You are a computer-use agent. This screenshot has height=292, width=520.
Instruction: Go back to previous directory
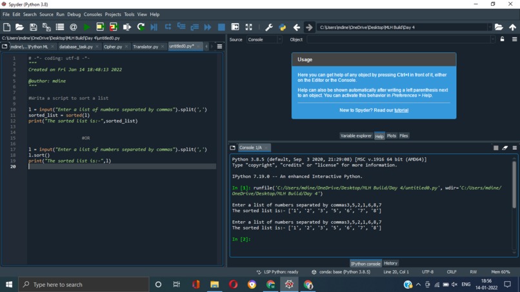pos(297,27)
